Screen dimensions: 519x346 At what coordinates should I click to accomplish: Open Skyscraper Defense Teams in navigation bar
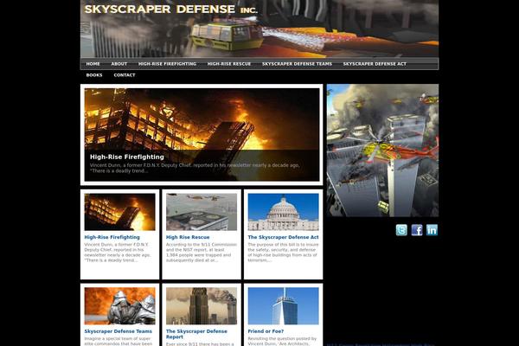tap(297, 64)
